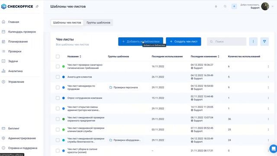Click the Биллинг card icon
The image size is (277, 156).
pos(3,128)
